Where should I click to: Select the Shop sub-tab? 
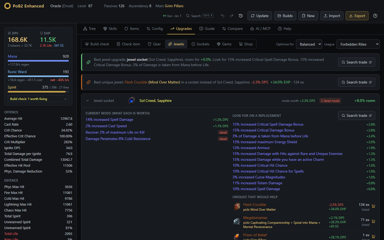pos(246,44)
